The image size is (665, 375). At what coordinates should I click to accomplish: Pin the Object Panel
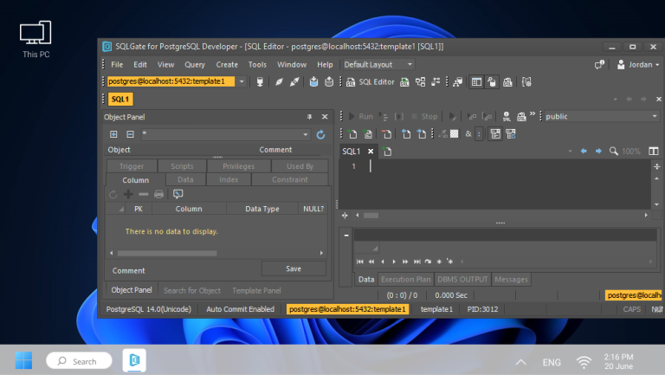pos(309,117)
